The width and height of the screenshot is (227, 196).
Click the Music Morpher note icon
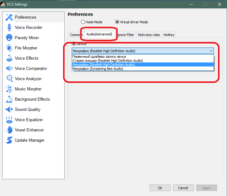click(9, 89)
